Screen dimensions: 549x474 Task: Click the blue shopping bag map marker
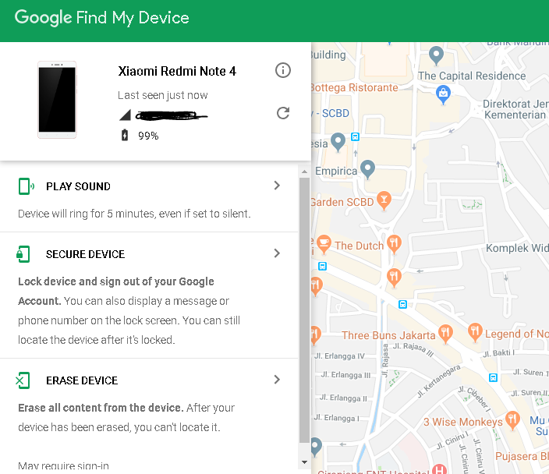tap(443, 94)
